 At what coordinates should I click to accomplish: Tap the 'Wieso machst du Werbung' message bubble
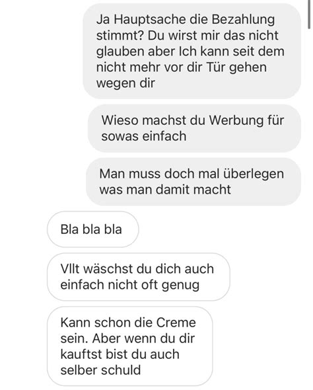tap(194, 128)
